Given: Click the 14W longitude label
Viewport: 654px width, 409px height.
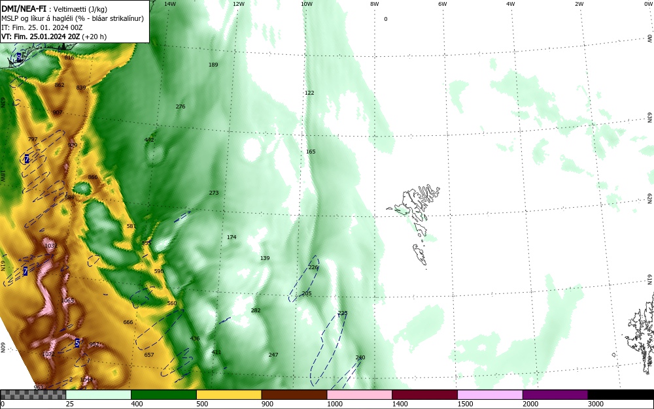Looking at the screenshot, I should tap(170, 4).
